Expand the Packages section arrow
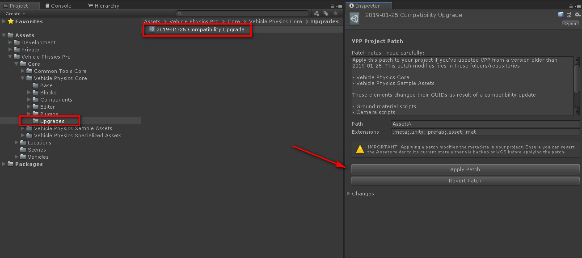Viewport: 582px width, 258px height. [4, 164]
